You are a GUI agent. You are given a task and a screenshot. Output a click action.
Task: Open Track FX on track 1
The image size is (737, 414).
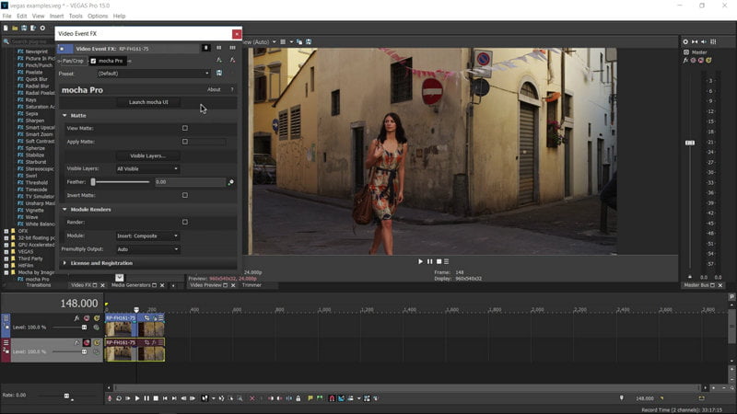(76, 318)
